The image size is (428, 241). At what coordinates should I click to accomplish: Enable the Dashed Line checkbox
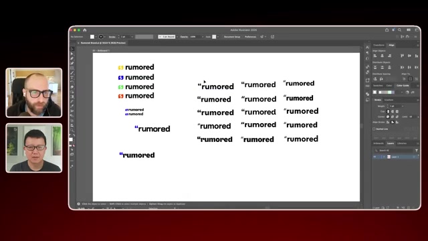374,129
